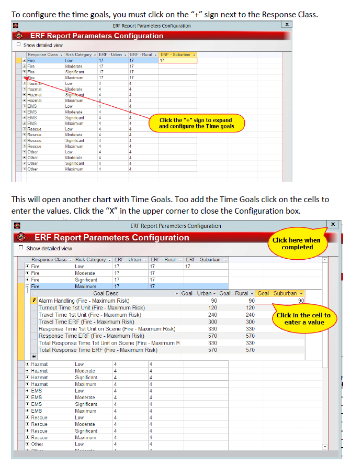
Task: Click ERF - Rural header in lower dialog
Action: click(x=163, y=260)
